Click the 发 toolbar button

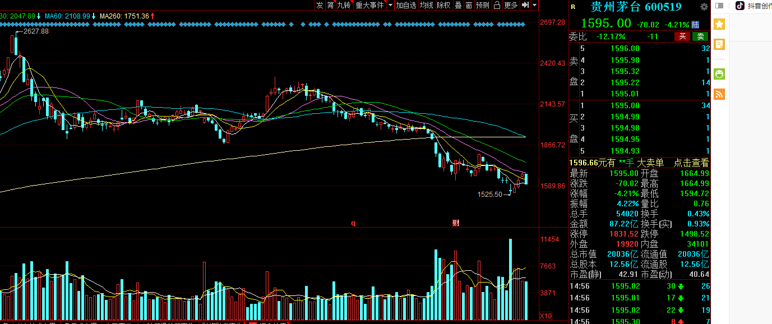(x=320, y=5)
